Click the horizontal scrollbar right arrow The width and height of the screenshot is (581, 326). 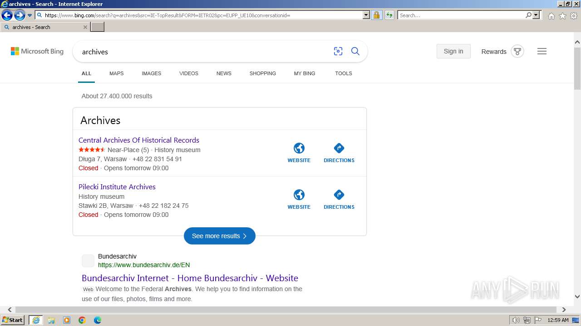(564, 310)
